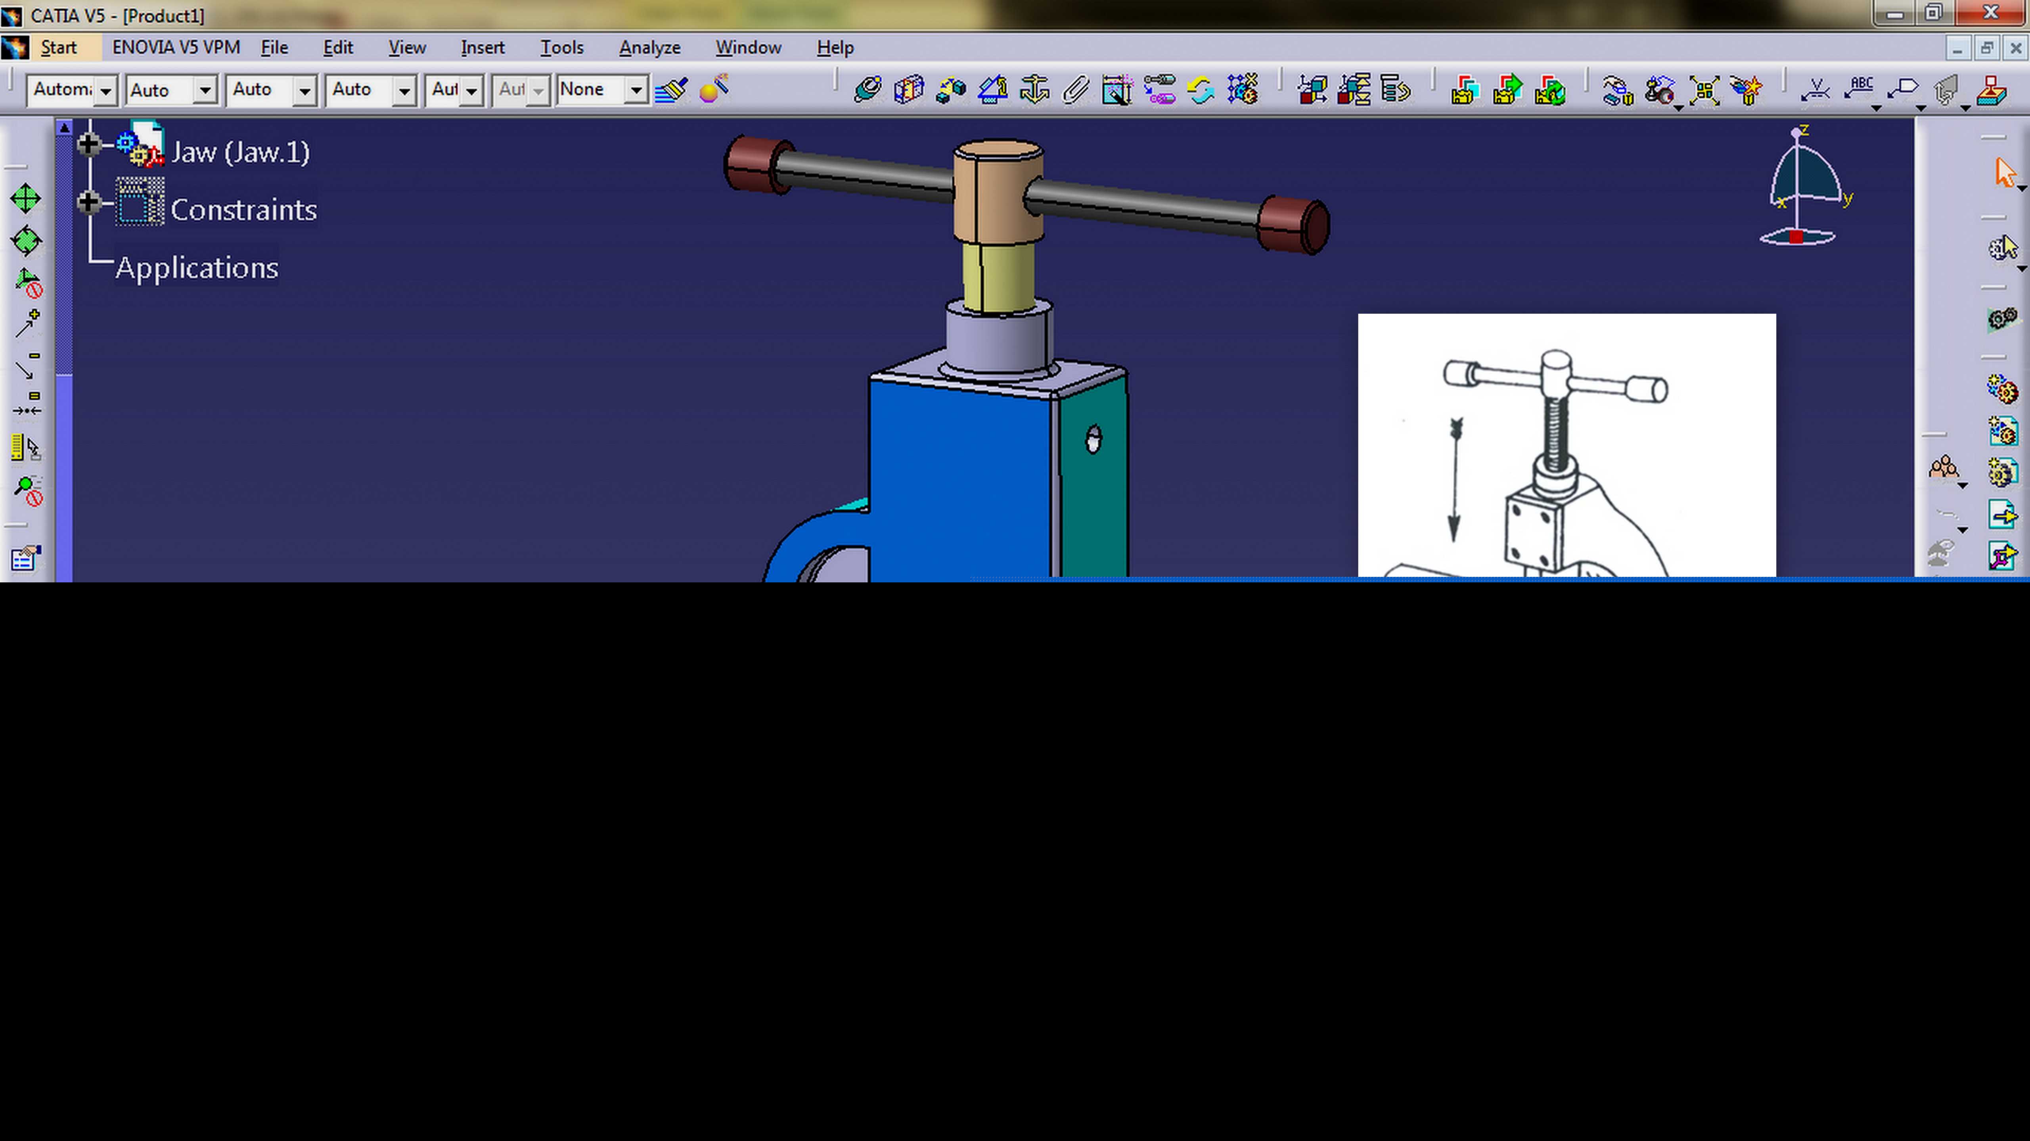Click the graphic properties wizard sphere icon
Viewport: 2030px width, 1141px height.
714,89
